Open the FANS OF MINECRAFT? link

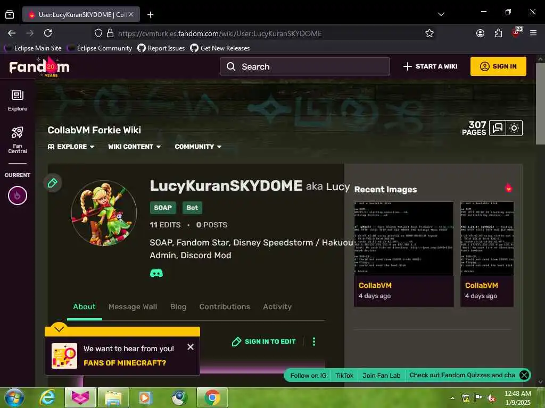pyautogui.click(x=125, y=363)
